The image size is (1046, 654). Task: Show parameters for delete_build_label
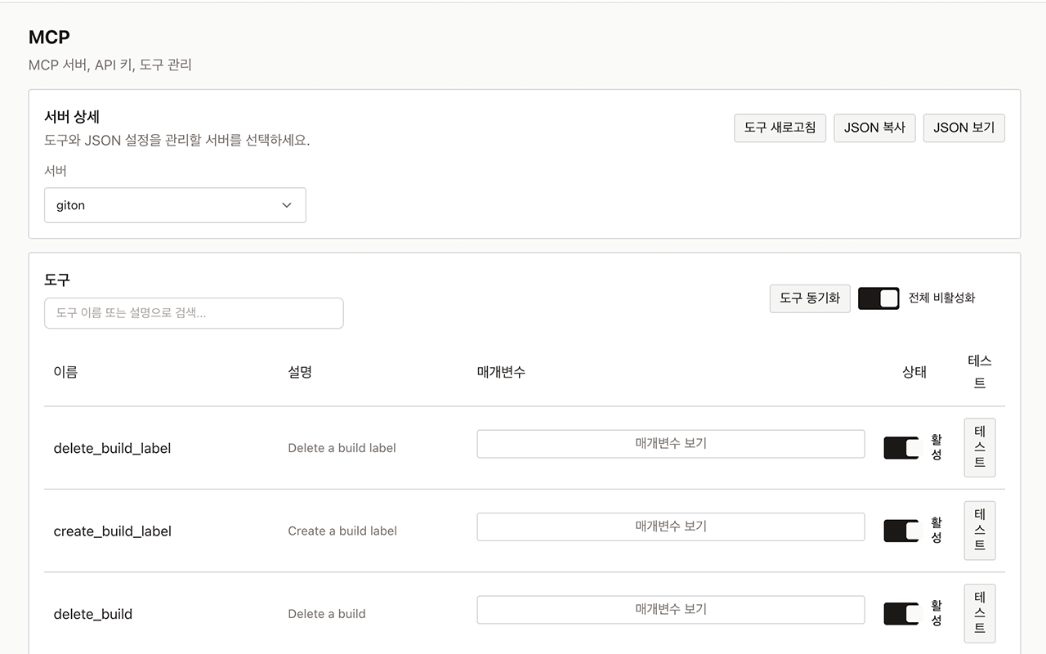[x=671, y=444]
